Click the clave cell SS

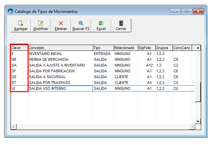[19, 77]
